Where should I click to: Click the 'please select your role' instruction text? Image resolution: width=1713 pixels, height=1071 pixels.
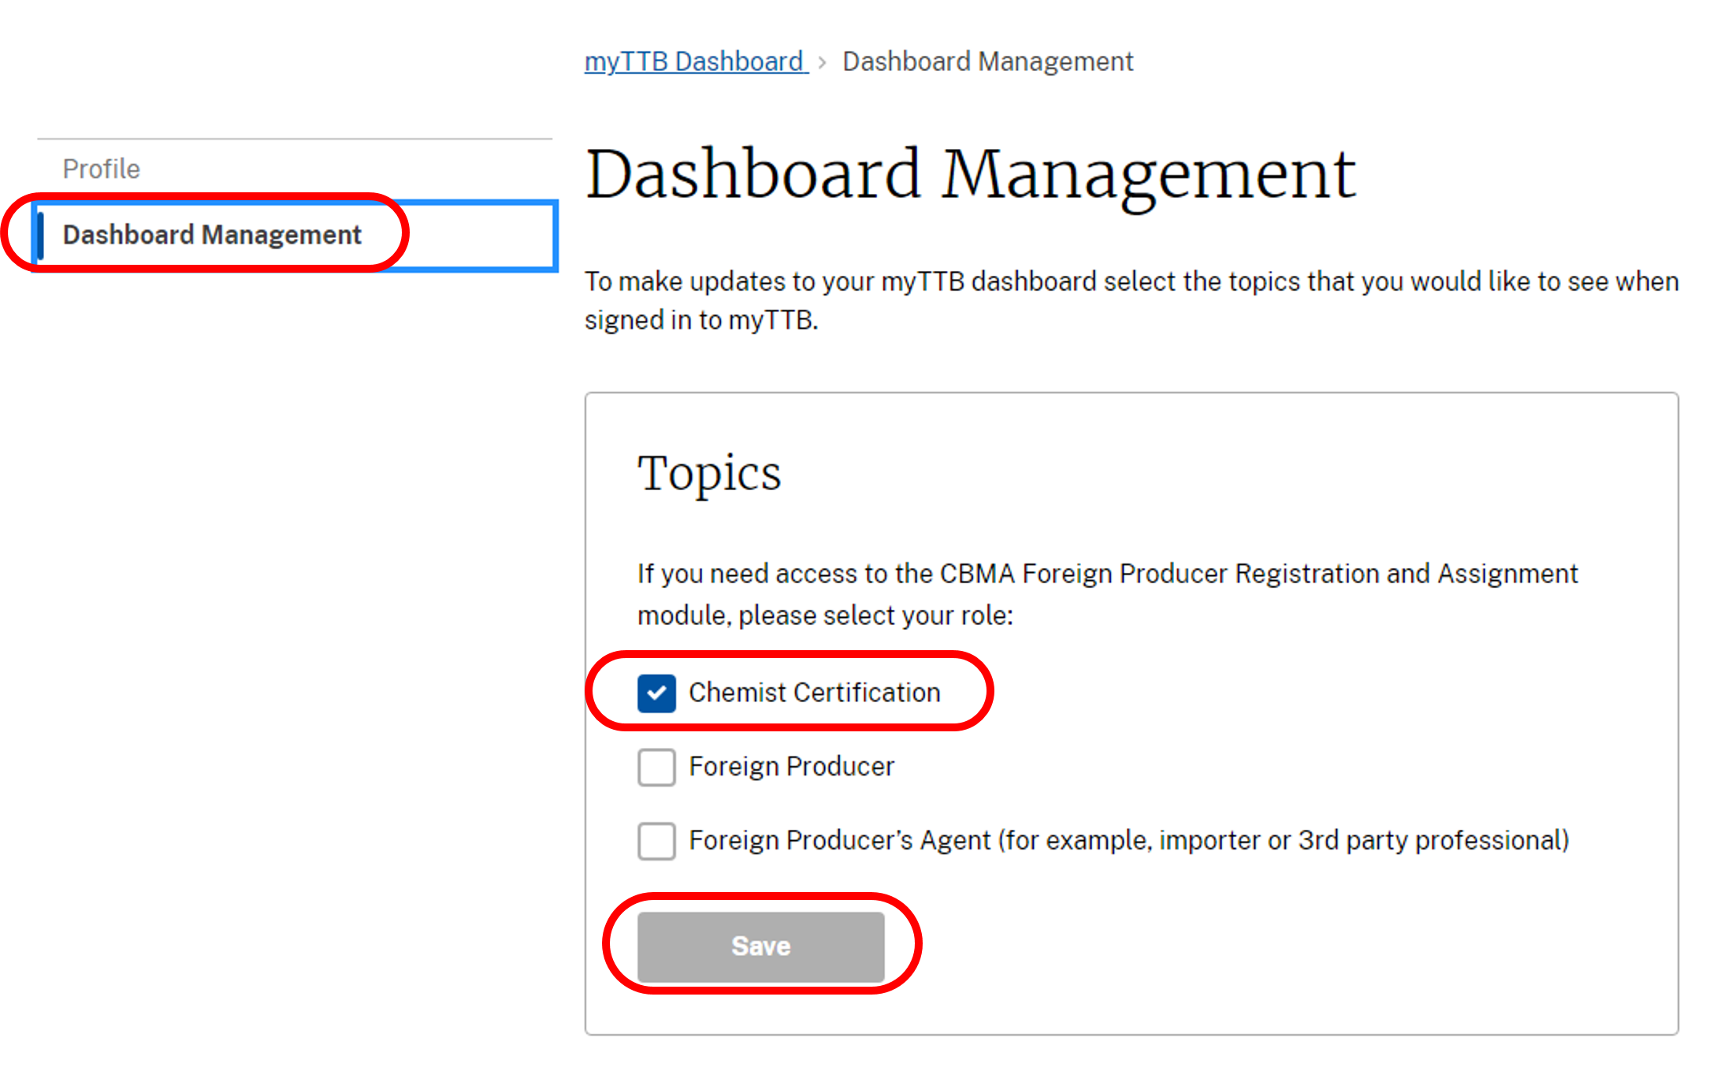[1107, 594]
